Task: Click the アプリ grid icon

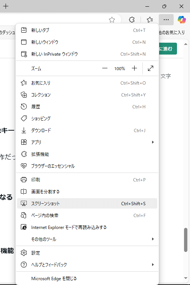Action: point(24,142)
